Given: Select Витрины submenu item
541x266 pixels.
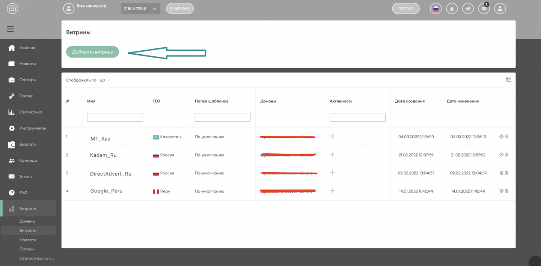Looking at the screenshot, I should [x=28, y=231].
